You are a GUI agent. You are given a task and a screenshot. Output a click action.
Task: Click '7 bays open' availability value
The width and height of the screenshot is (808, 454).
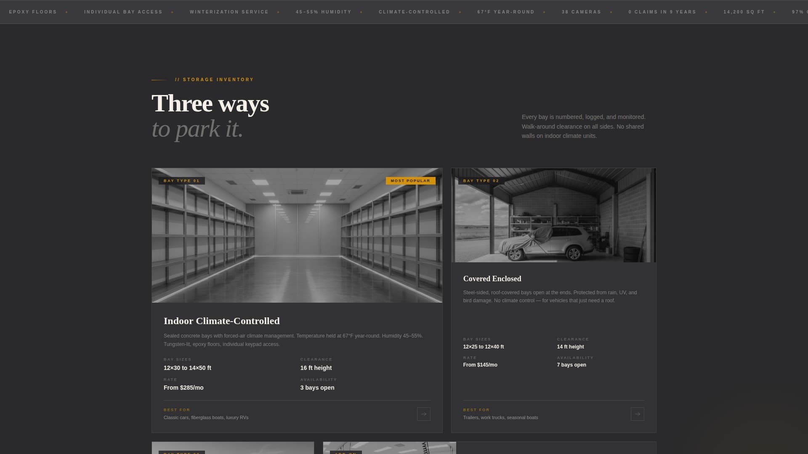[x=571, y=365]
